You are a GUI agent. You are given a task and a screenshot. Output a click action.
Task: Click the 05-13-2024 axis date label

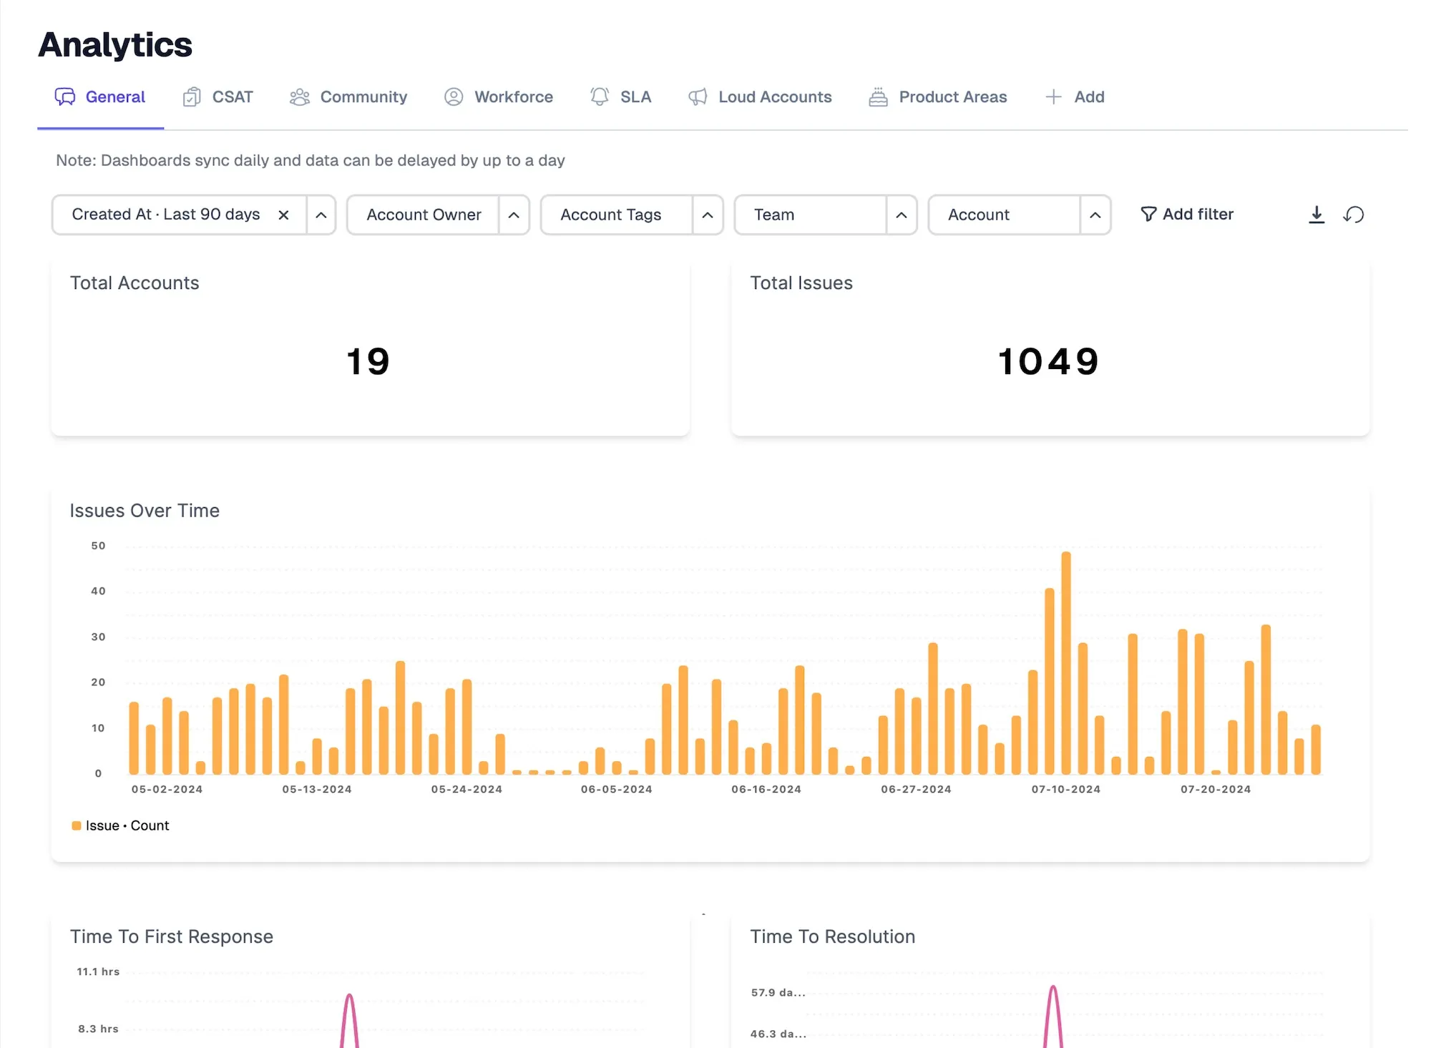coord(317,789)
